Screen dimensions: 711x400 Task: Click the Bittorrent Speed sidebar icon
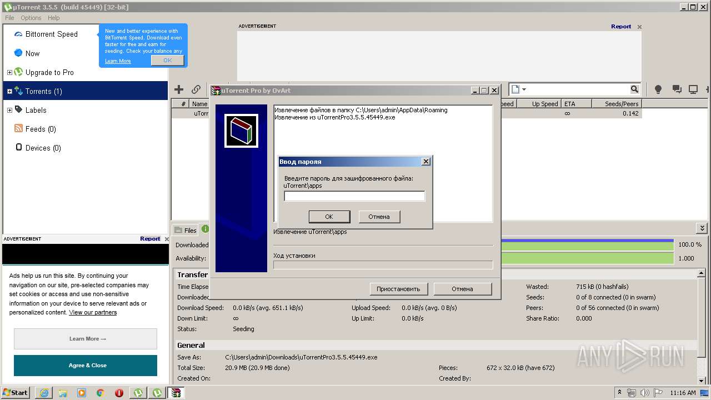[x=18, y=34]
